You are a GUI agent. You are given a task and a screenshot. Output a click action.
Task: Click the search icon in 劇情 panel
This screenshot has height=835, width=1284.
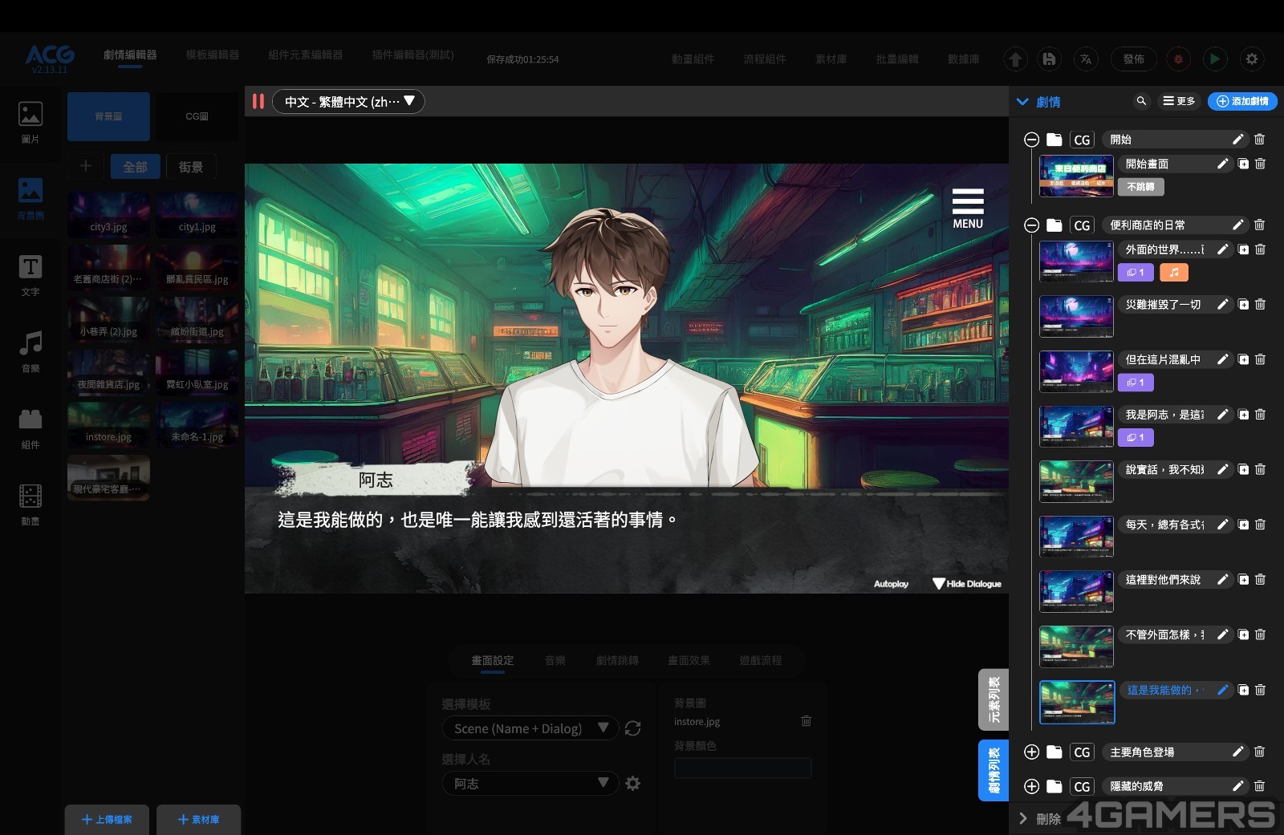(1141, 101)
